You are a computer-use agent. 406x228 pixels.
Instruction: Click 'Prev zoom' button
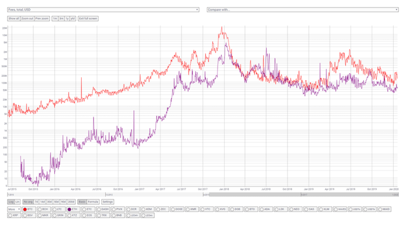coord(41,19)
